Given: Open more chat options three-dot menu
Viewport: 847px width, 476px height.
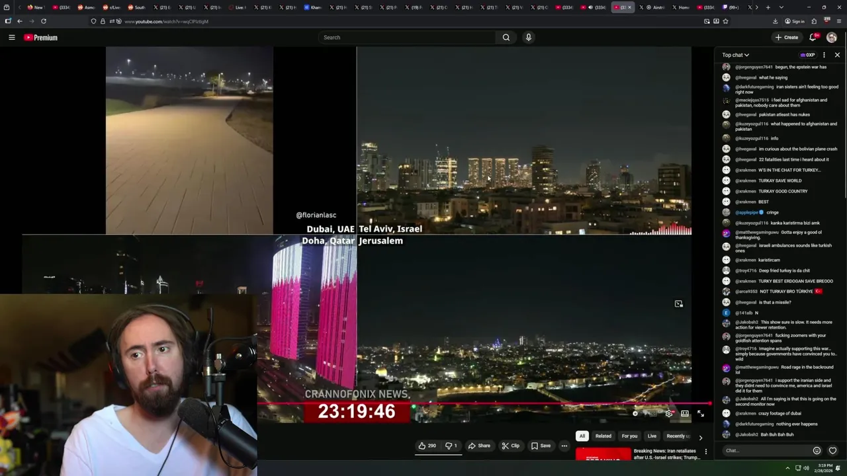Looking at the screenshot, I should click(x=824, y=55).
